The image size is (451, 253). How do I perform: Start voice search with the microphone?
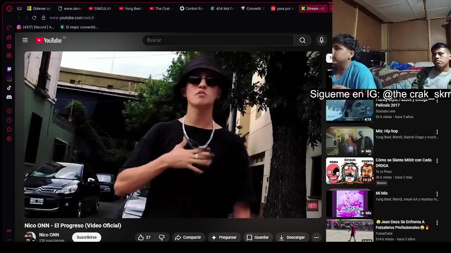[321, 40]
